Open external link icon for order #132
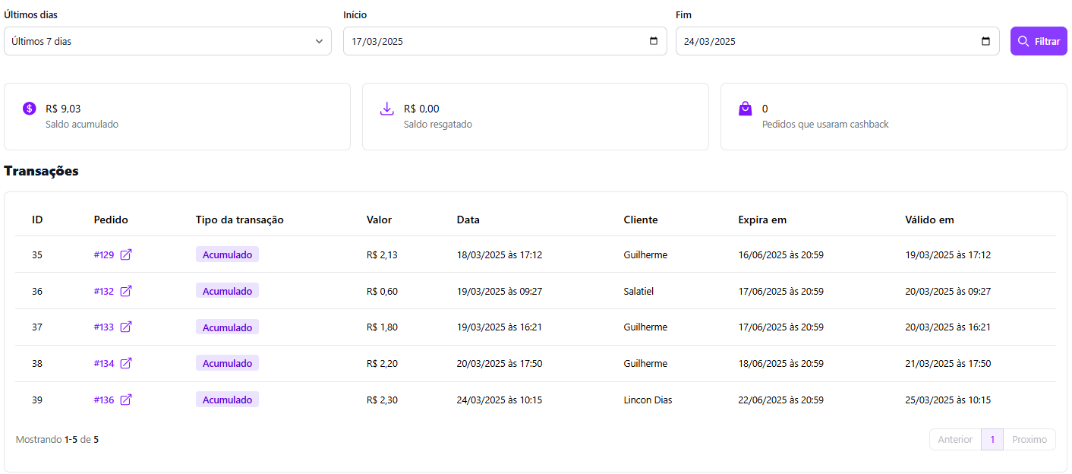The height and width of the screenshot is (474, 1072). (x=126, y=291)
